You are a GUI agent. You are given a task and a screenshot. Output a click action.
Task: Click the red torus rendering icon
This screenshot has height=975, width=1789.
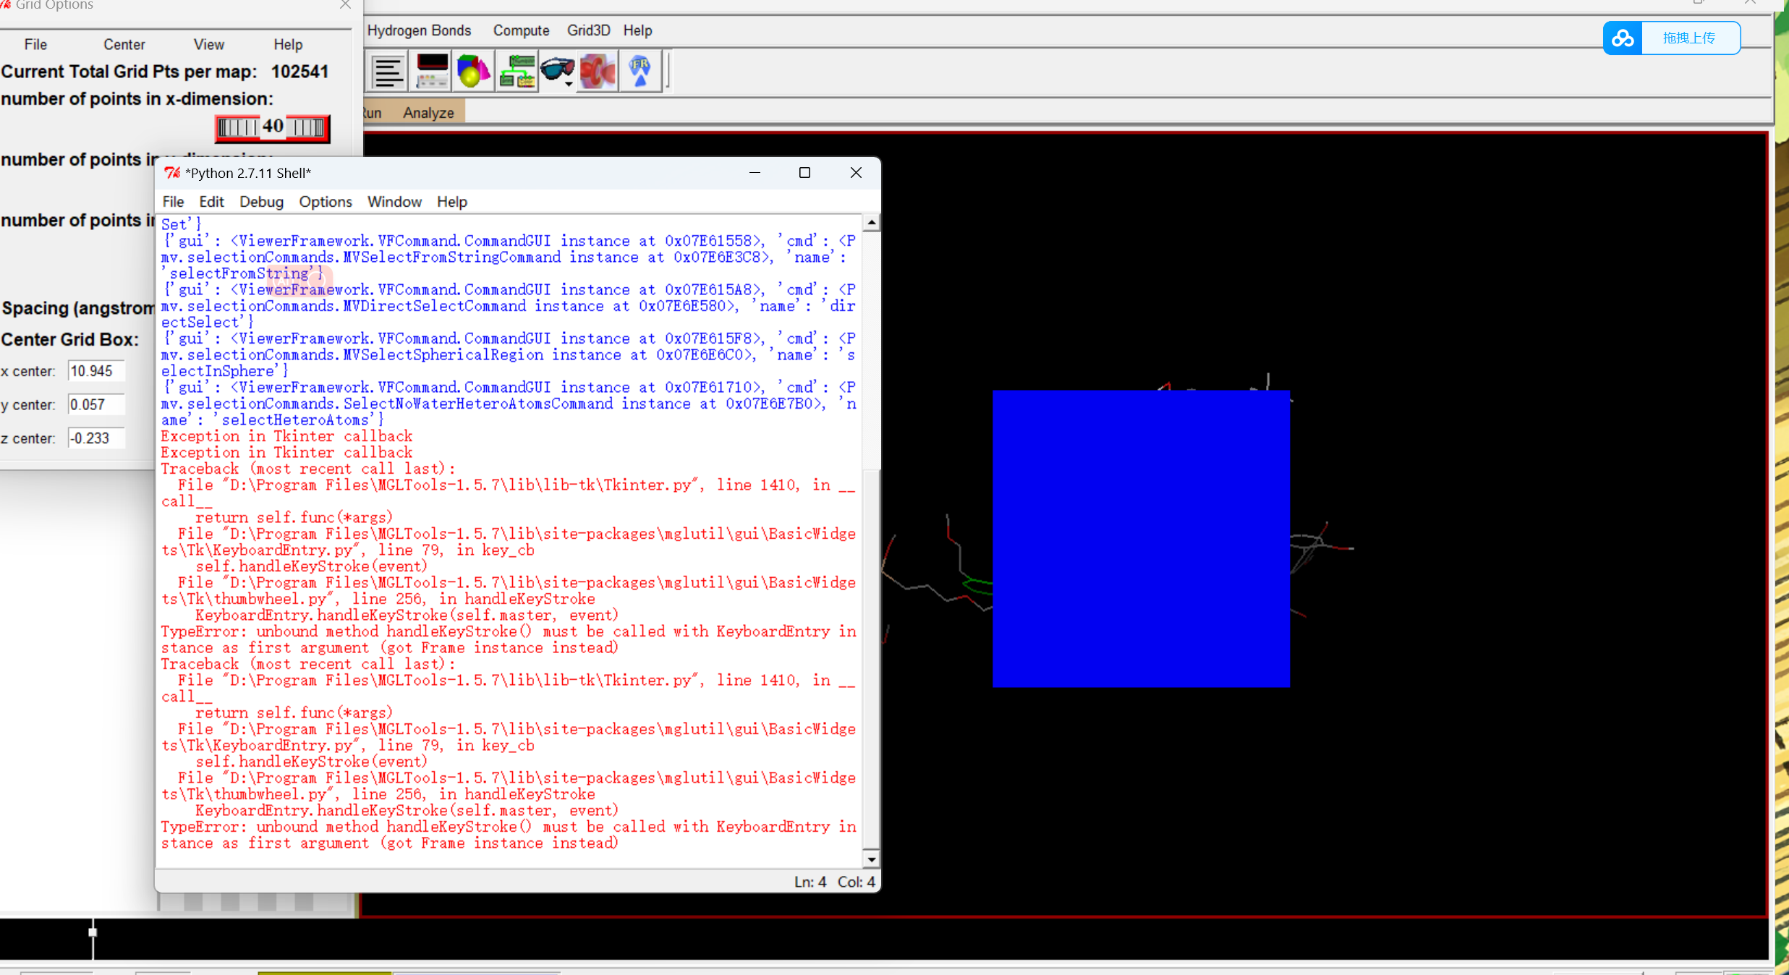pos(598,72)
